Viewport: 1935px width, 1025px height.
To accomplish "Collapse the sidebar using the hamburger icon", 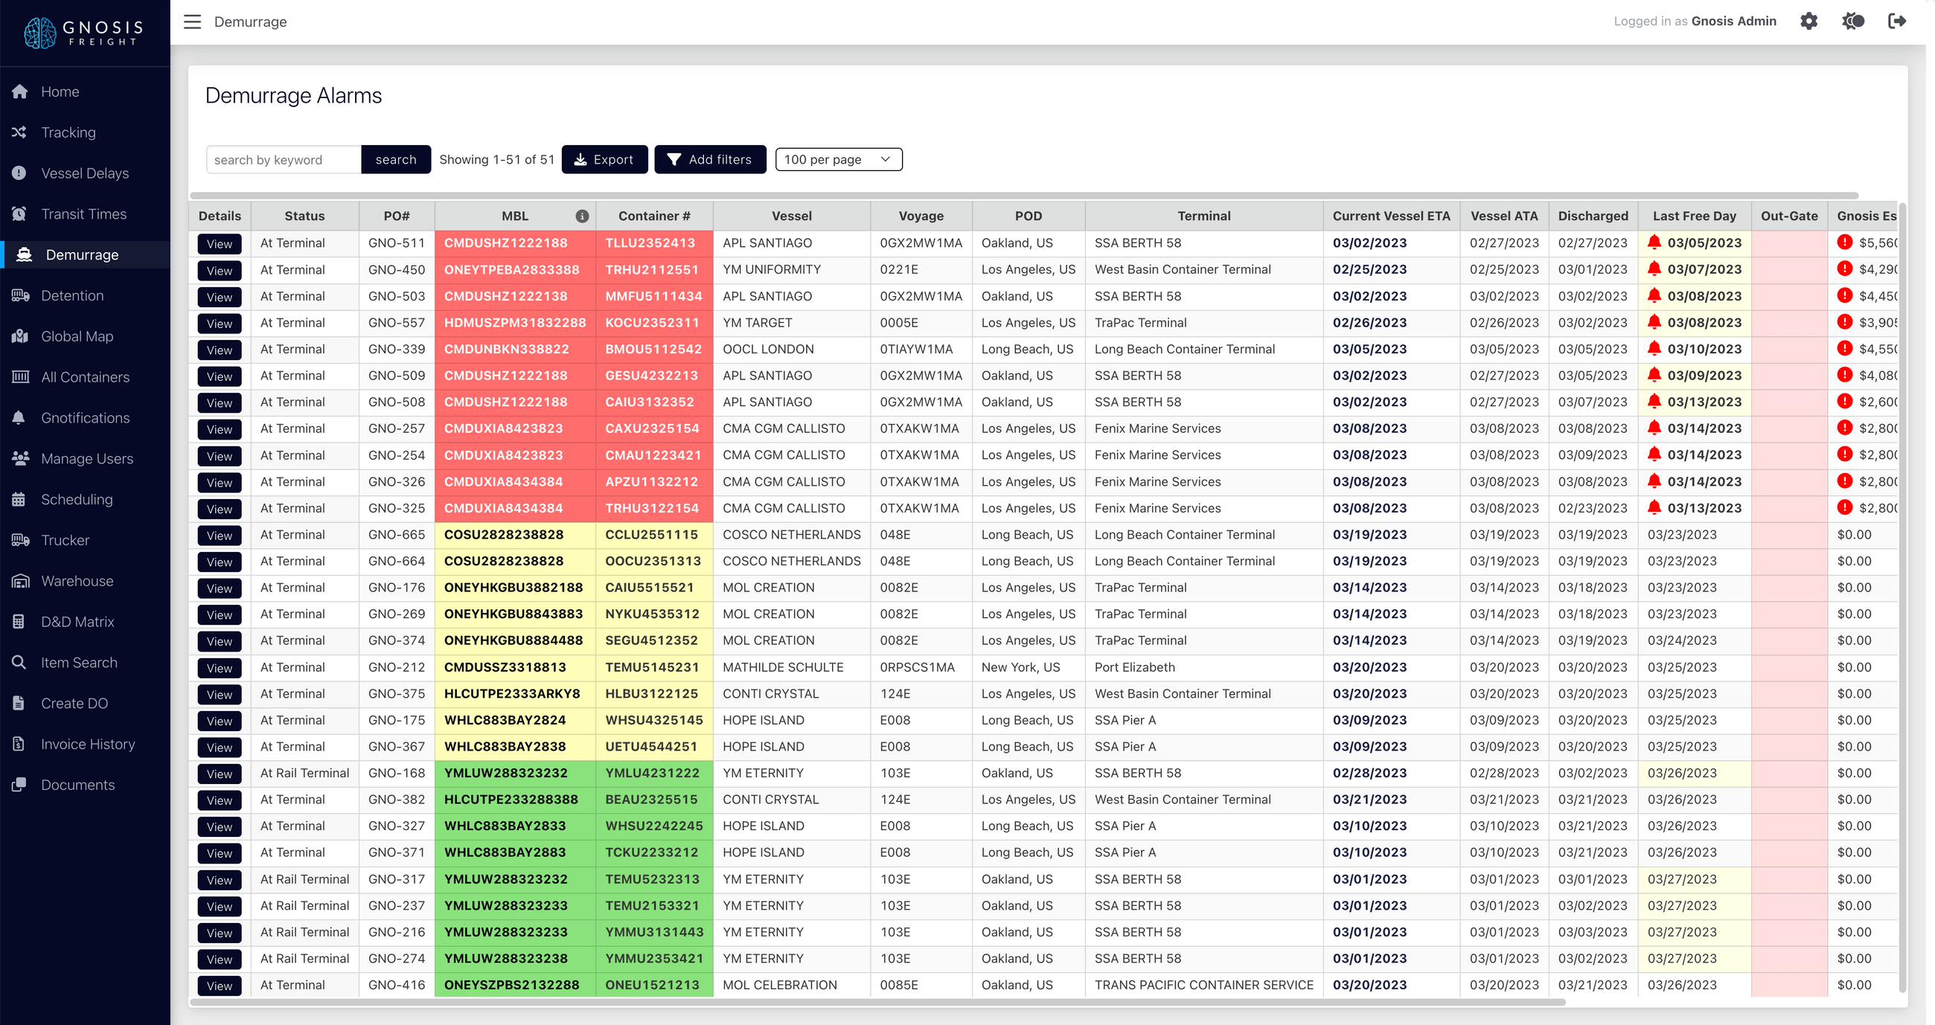I will coord(192,22).
